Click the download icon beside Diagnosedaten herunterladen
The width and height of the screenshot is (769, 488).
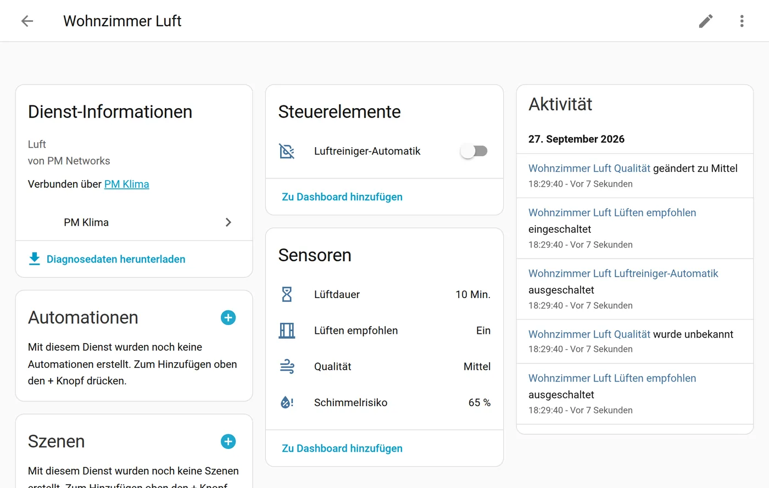coord(35,259)
